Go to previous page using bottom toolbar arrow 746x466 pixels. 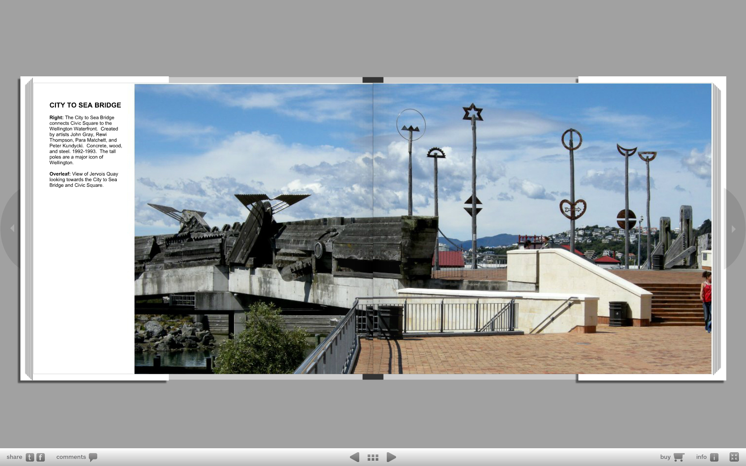[354, 457]
